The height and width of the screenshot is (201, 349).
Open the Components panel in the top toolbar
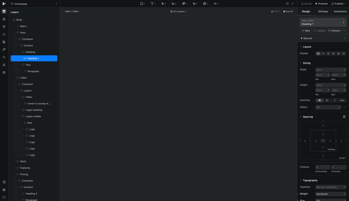click(184, 3)
